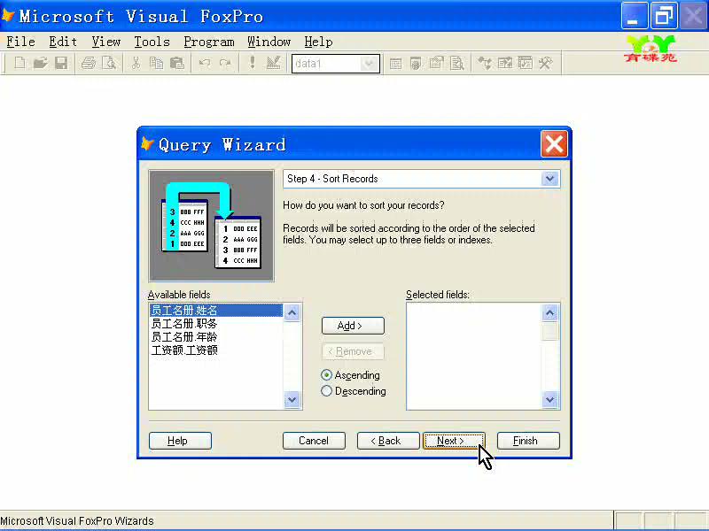Click the New file toolbar icon

[x=19, y=63]
